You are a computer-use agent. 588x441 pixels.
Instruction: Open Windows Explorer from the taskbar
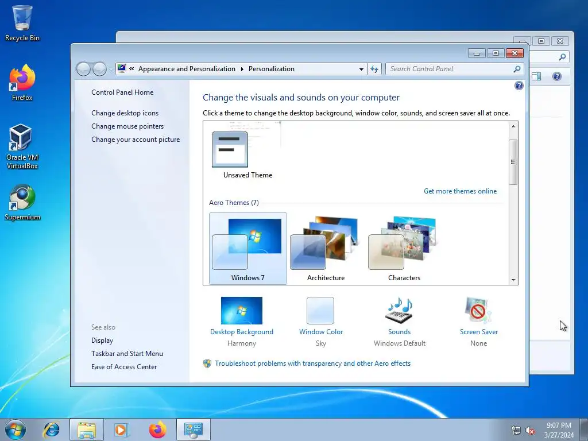tap(87, 430)
